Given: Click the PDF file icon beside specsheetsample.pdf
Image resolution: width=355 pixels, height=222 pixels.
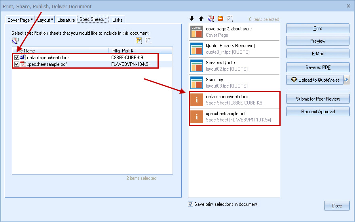Looking at the screenshot, I should (x=23, y=64).
